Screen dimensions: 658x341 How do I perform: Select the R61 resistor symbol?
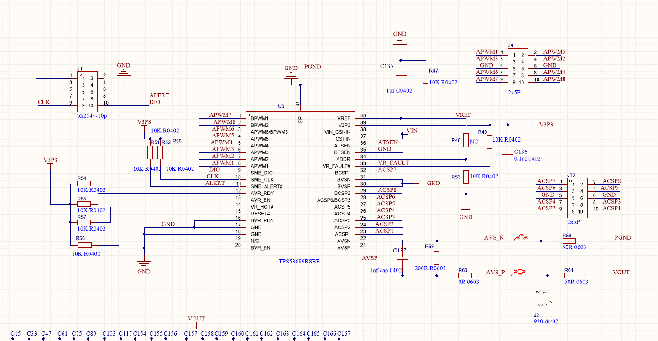(x=571, y=275)
